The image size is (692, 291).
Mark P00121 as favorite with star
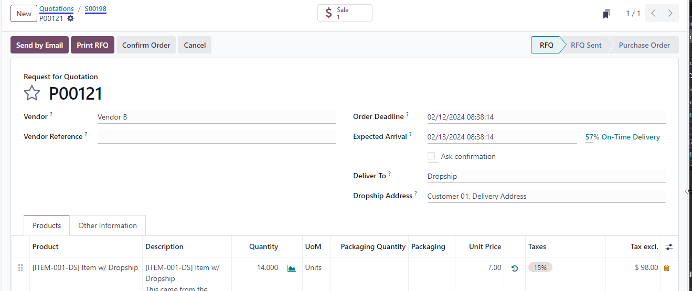pyautogui.click(x=32, y=93)
